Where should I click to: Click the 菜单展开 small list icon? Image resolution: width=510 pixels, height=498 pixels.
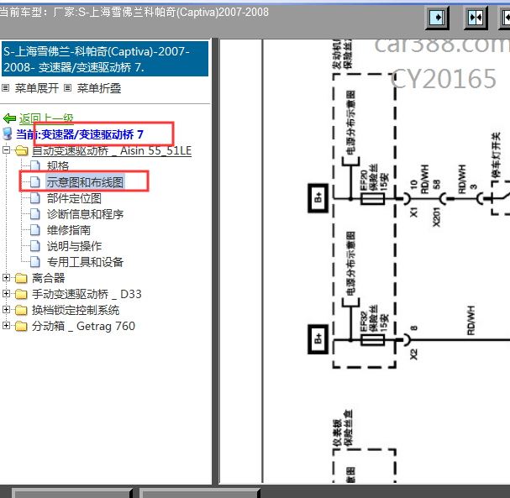point(6,88)
